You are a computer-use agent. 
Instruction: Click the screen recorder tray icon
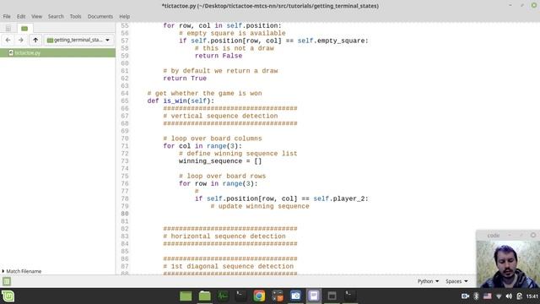point(465,296)
